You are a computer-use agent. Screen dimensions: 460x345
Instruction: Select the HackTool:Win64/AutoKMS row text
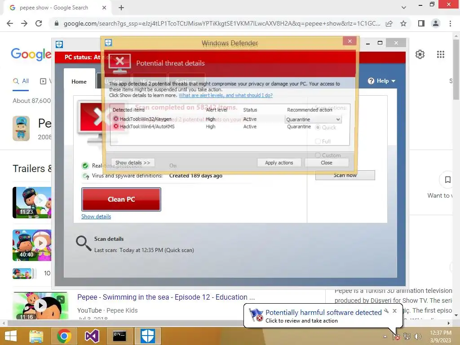[147, 126]
